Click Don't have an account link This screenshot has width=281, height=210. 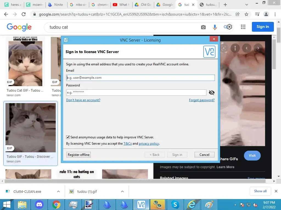coord(83,100)
